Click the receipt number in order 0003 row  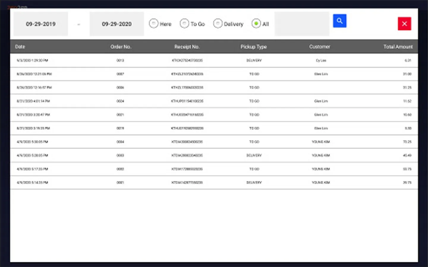(187, 155)
